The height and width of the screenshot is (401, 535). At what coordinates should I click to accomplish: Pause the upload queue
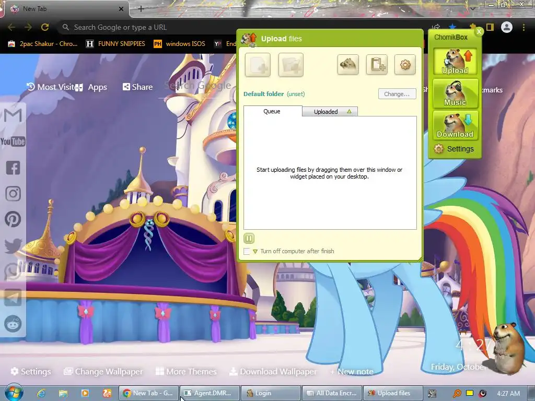[249, 238]
